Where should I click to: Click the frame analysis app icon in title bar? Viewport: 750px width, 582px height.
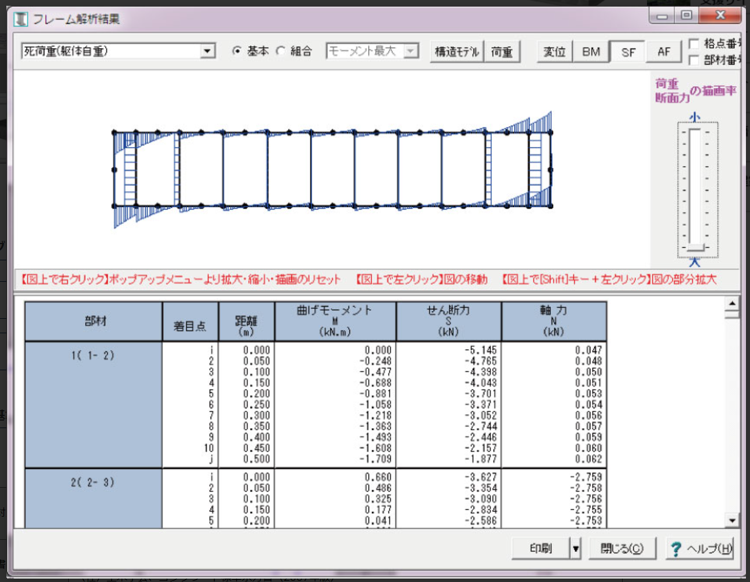(21, 19)
